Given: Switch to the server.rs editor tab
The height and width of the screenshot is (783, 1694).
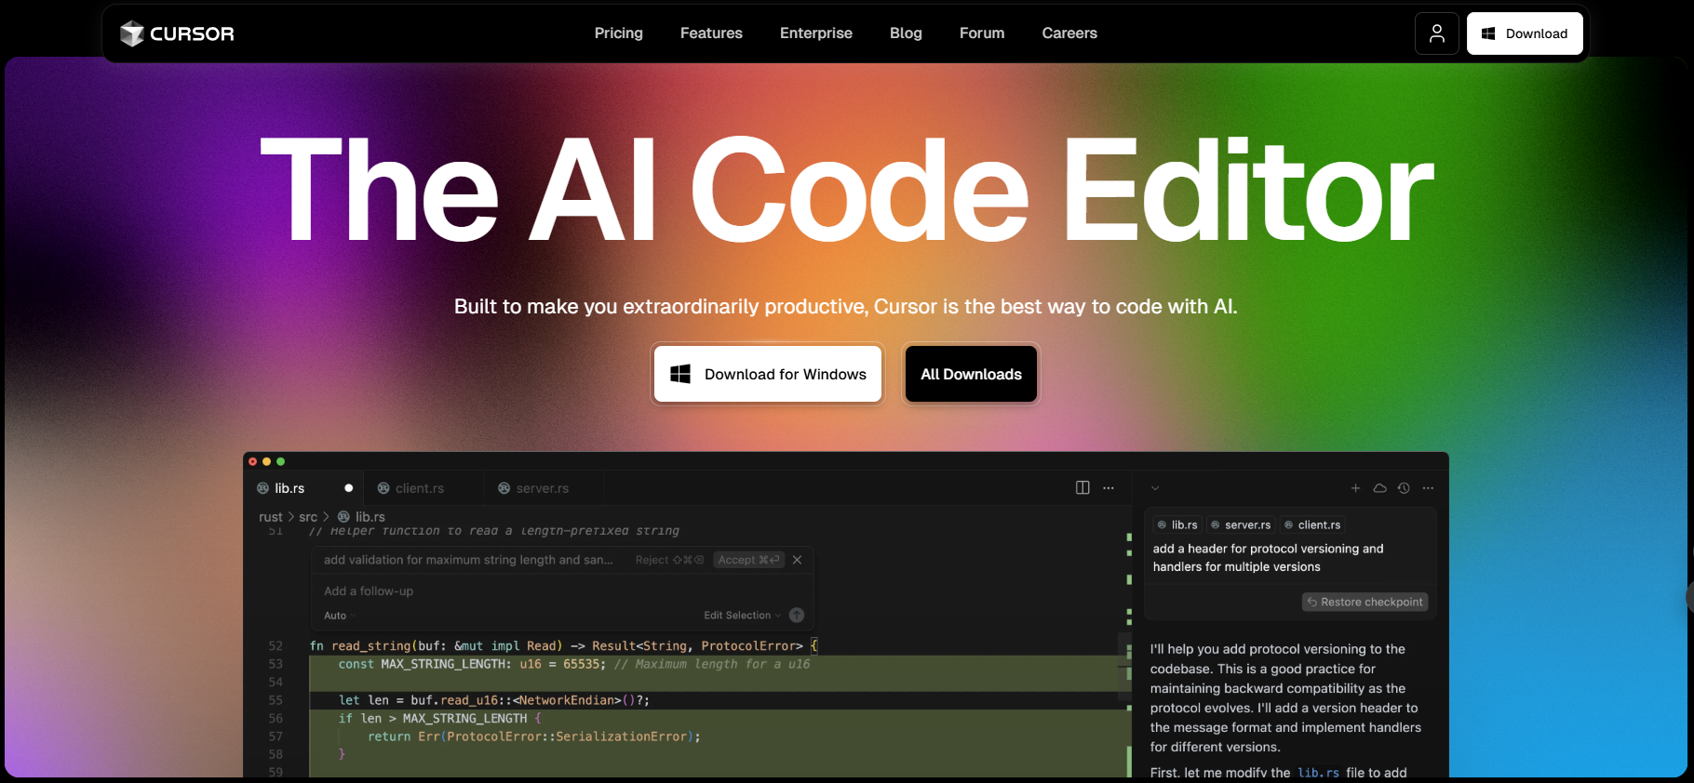Looking at the screenshot, I should coord(544,488).
